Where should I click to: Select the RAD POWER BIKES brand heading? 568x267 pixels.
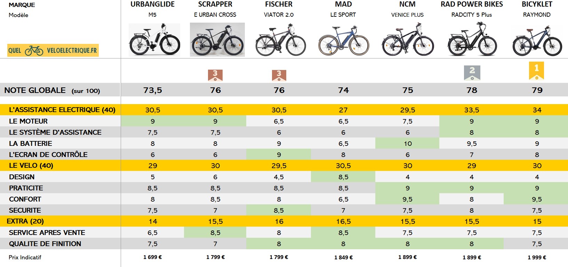(x=472, y=4)
